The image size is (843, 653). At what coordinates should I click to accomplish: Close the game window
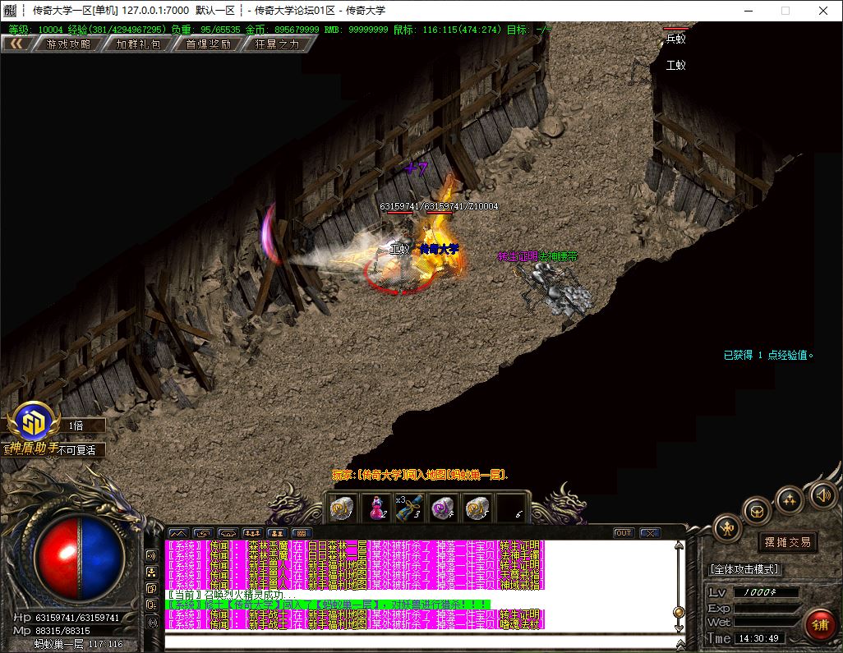(x=823, y=10)
